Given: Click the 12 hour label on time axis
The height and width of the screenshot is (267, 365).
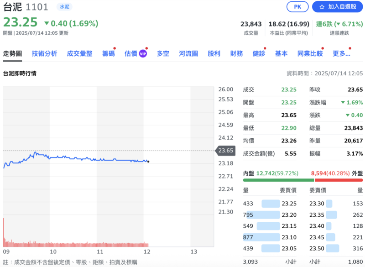Looking at the screenshot, I should pos(147,251).
